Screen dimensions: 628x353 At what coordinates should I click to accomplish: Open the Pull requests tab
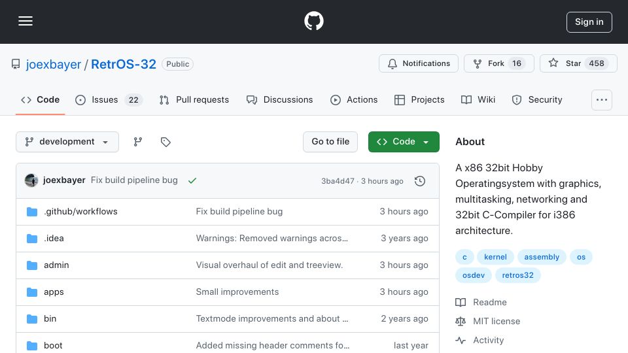coord(194,99)
